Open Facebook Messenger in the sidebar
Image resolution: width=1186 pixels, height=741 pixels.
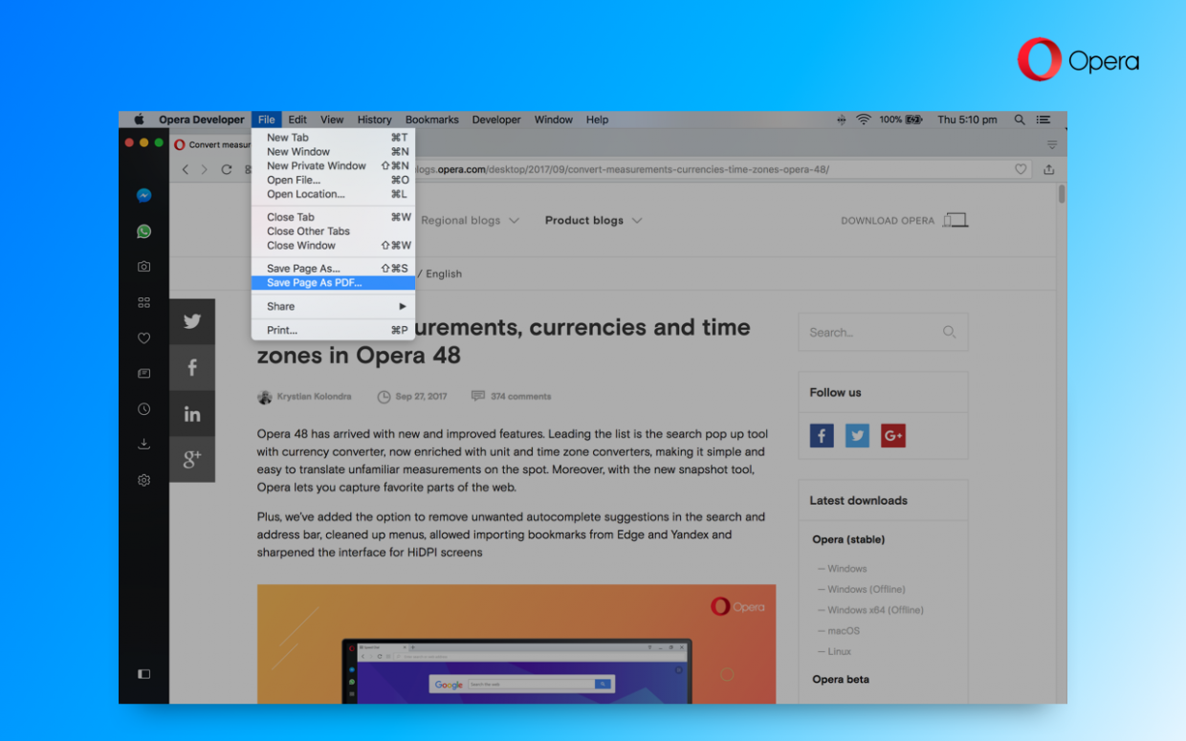(x=143, y=195)
